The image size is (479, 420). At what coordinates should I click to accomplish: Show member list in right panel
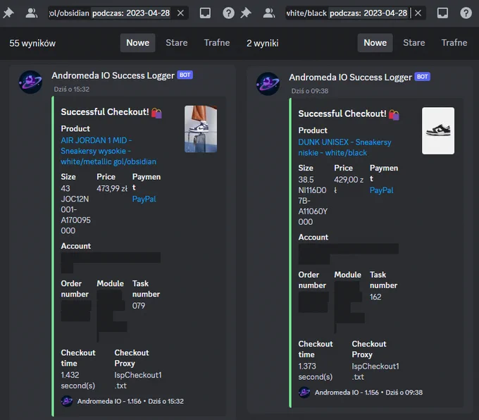coord(269,13)
